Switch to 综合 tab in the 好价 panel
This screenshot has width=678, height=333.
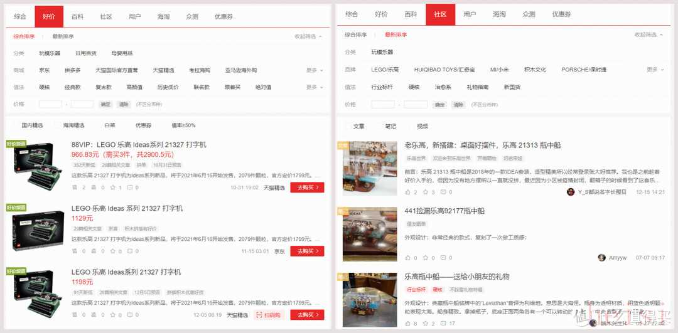pyautogui.click(x=20, y=16)
